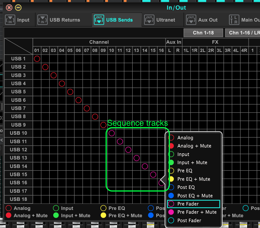
Task: Click the Ultranet tab icon
Action: 149,20
